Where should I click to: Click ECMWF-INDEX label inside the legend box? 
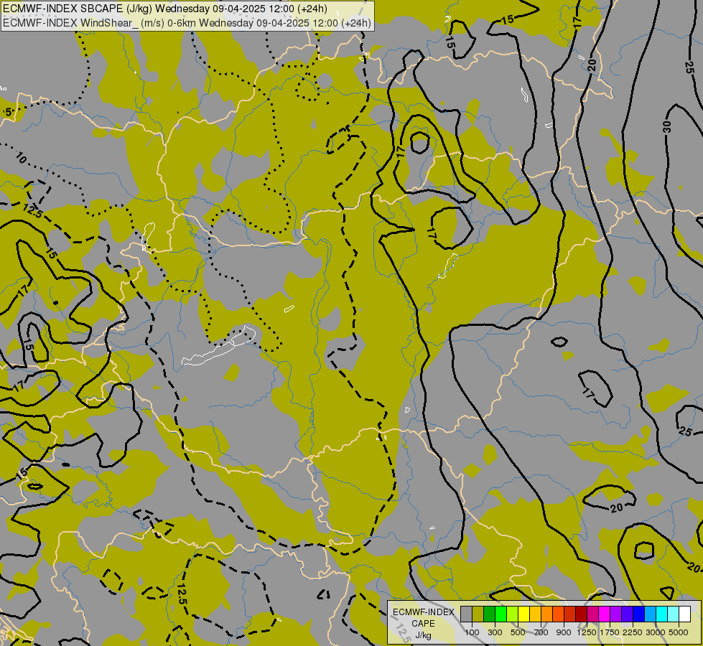click(x=423, y=612)
